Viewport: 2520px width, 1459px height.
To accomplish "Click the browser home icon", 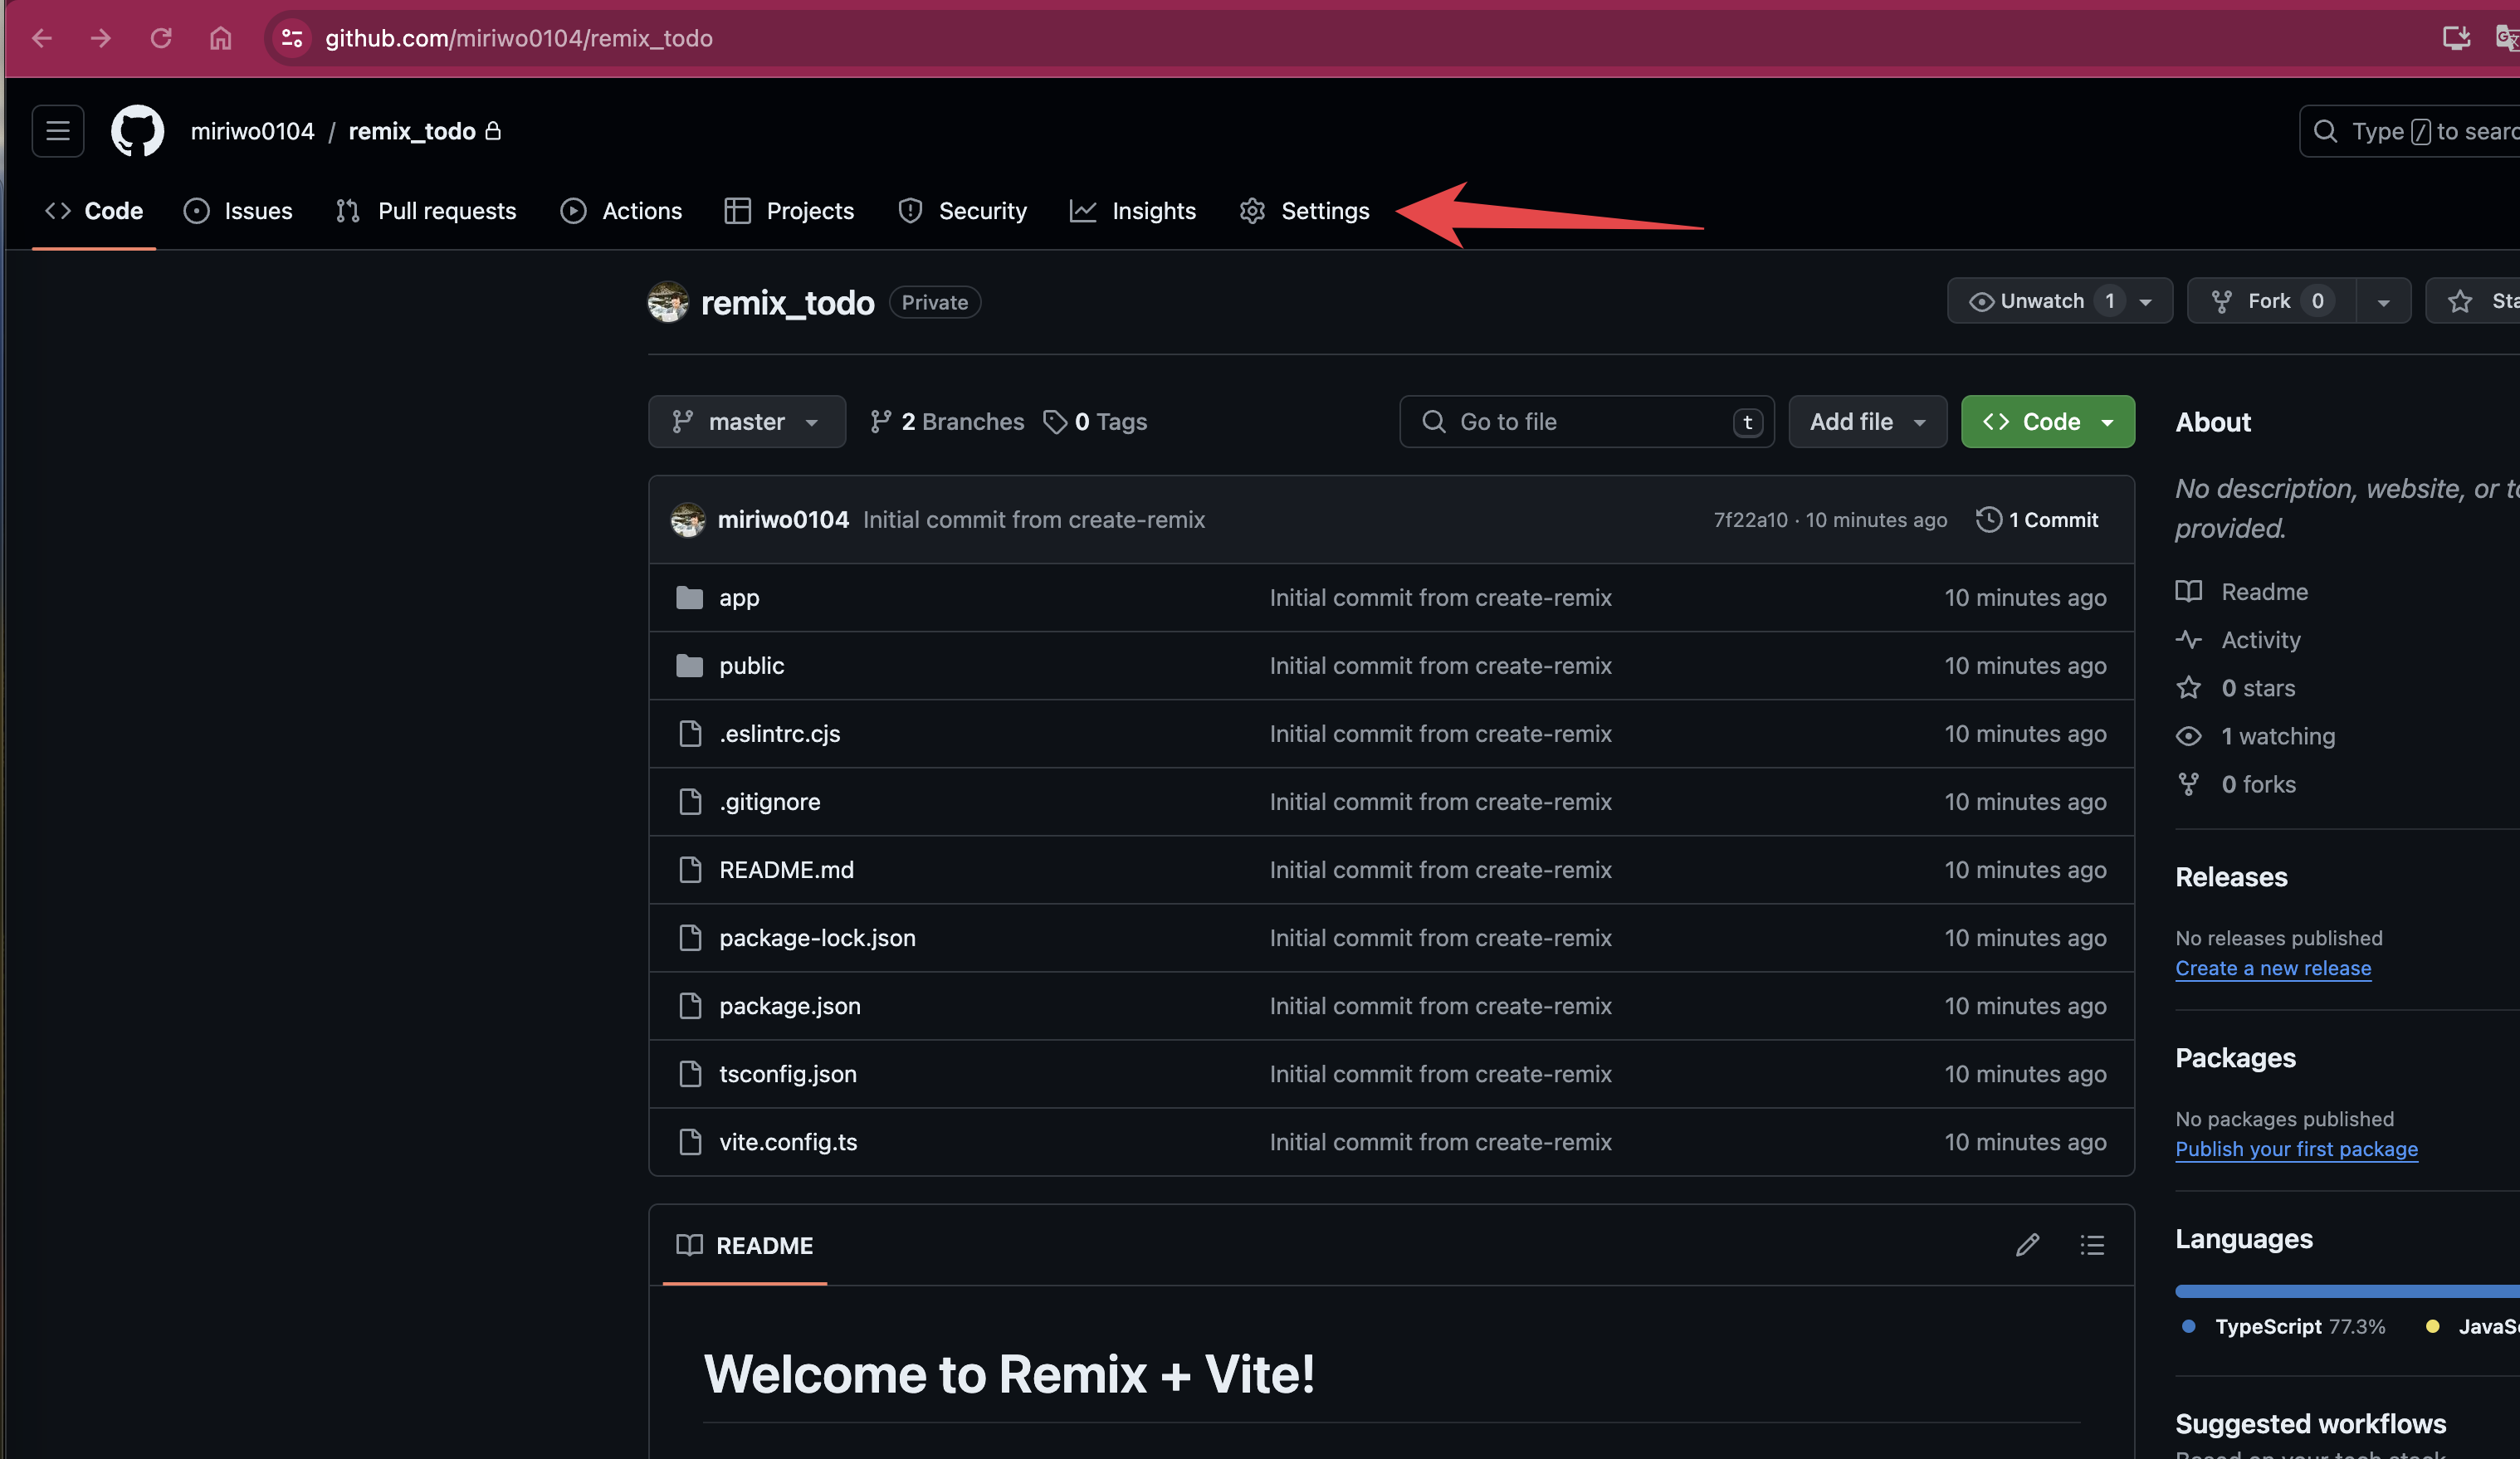I will pos(220,38).
